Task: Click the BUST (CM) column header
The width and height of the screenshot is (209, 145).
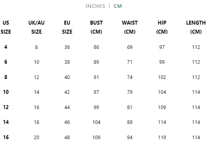Action: [x=96, y=27]
